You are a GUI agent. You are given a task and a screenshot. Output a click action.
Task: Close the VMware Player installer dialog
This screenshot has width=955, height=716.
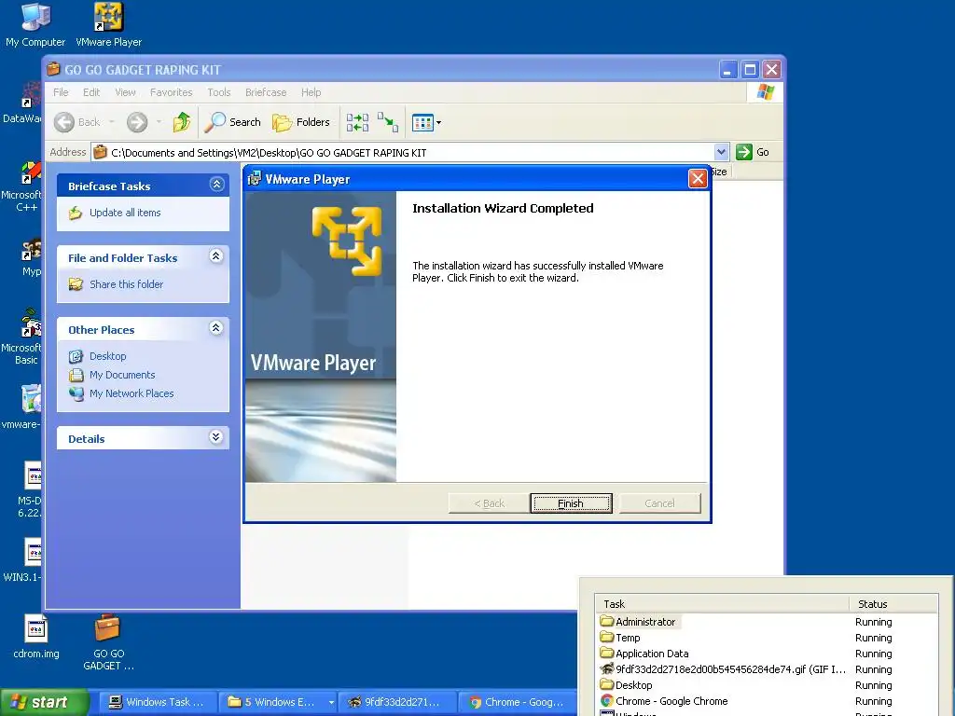point(698,178)
